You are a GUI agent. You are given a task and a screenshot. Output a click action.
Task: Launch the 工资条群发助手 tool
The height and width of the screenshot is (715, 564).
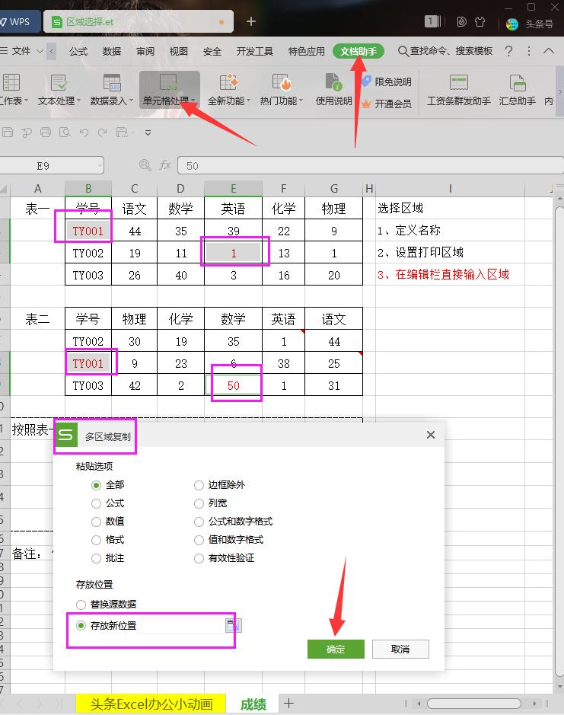coord(459,90)
